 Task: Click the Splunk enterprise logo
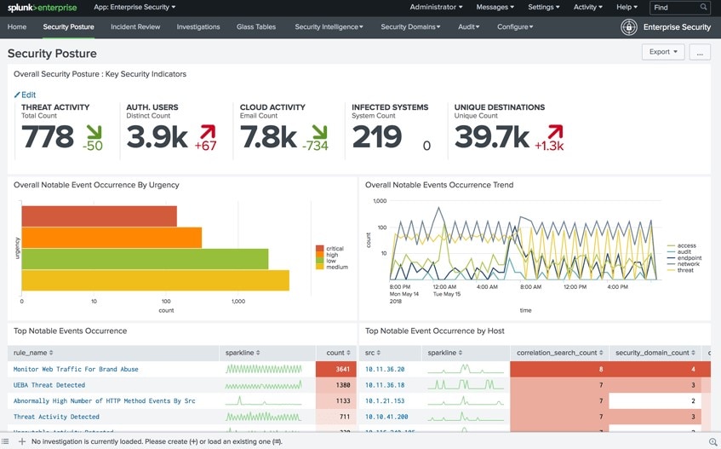[42, 8]
